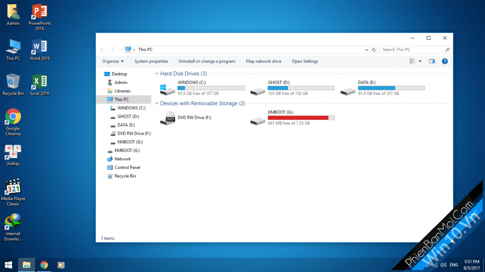Open the Organize dropdown menu
This screenshot has height=272, width=485.
(113, 61)
